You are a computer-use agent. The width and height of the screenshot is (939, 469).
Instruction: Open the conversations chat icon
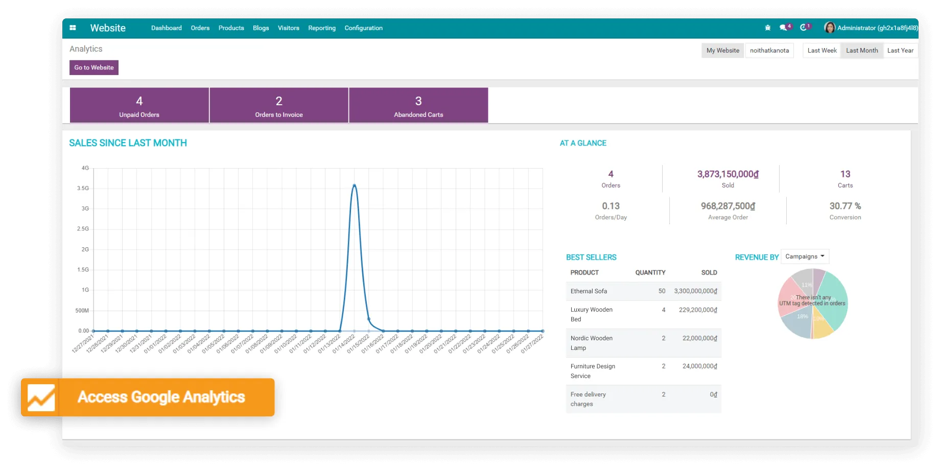[783, 28]
